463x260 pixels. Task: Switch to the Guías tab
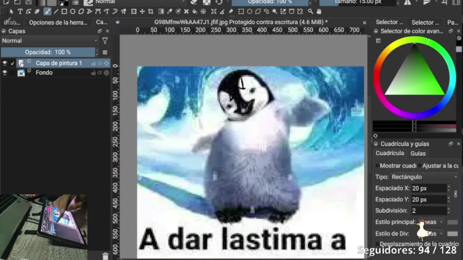418,153
